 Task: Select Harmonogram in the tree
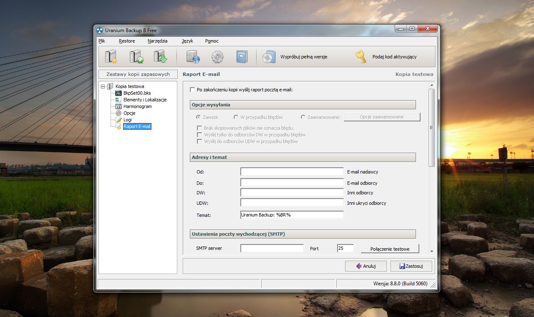[137, 106]
